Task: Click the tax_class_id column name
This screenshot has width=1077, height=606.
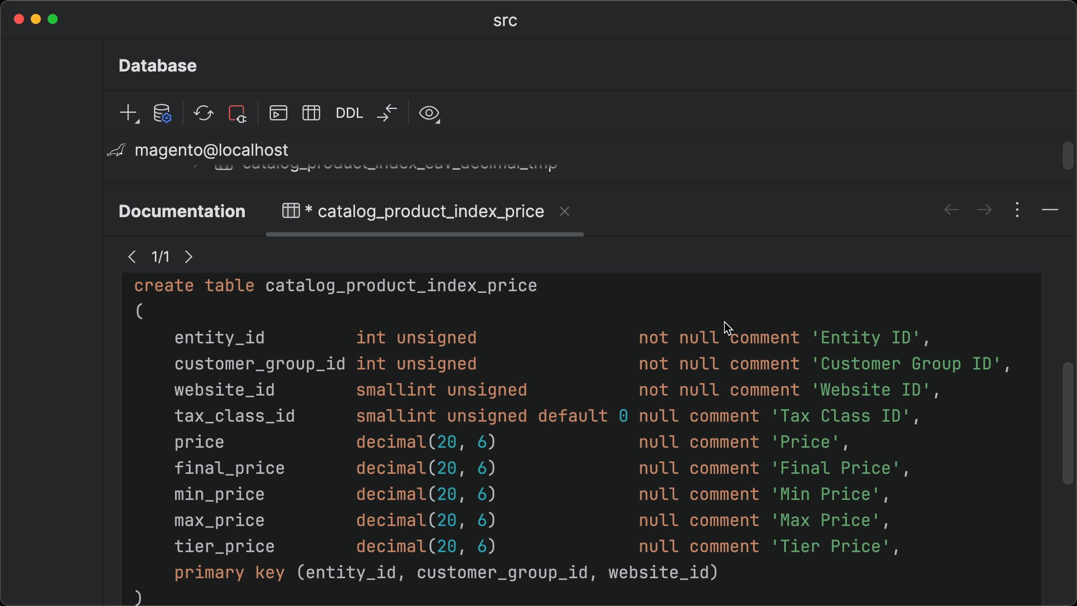Action: (x=234, y=416)
